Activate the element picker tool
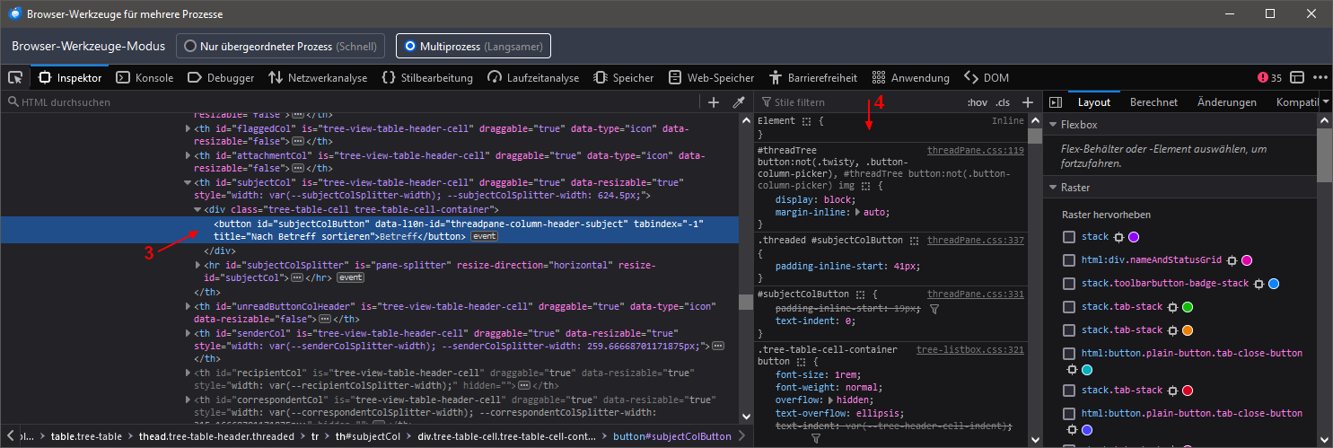Viewport: 1333px width, 448px height. click(x=15, y=78)
